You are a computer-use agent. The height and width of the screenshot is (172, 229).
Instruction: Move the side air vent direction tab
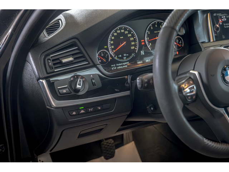[x=67, y=59]
